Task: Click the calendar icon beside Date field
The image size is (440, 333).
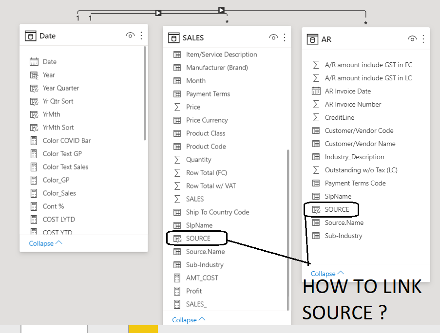Action: (34, 62)
